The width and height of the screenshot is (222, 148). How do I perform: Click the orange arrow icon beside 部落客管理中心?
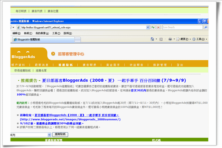pyautogui.click(x=53, y=54)
